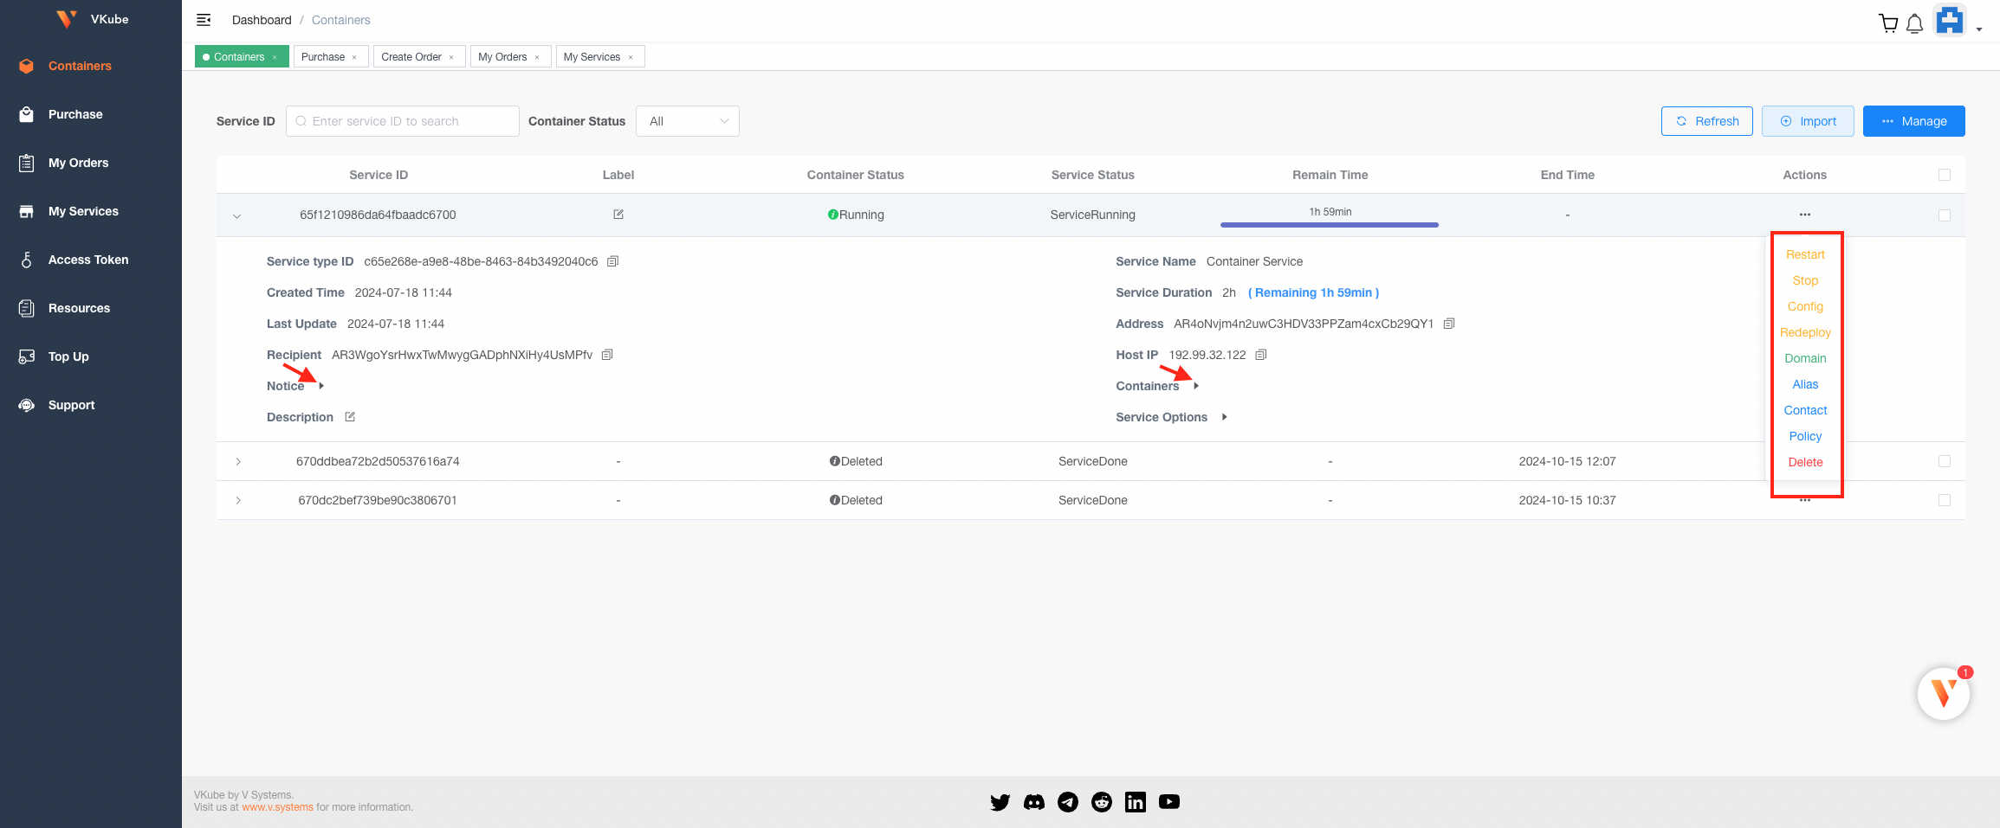Image resolution: width=2000 pixels, height=828 pixels.
Task: Open the shopping cart icon
Action: tap(1888, 23)
